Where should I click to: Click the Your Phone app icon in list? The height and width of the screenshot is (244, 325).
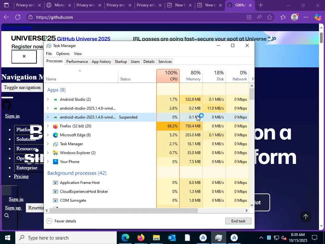coord(55,162)
